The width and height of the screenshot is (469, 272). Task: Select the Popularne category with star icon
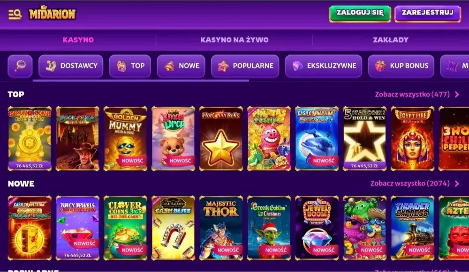pyautogui.click(x=245, y=66)
